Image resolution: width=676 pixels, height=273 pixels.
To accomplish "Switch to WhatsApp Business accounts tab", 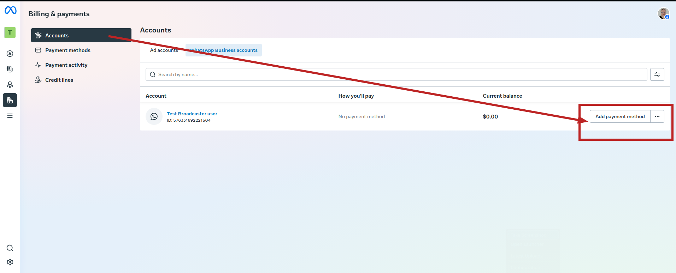I will tap(224, 50).
